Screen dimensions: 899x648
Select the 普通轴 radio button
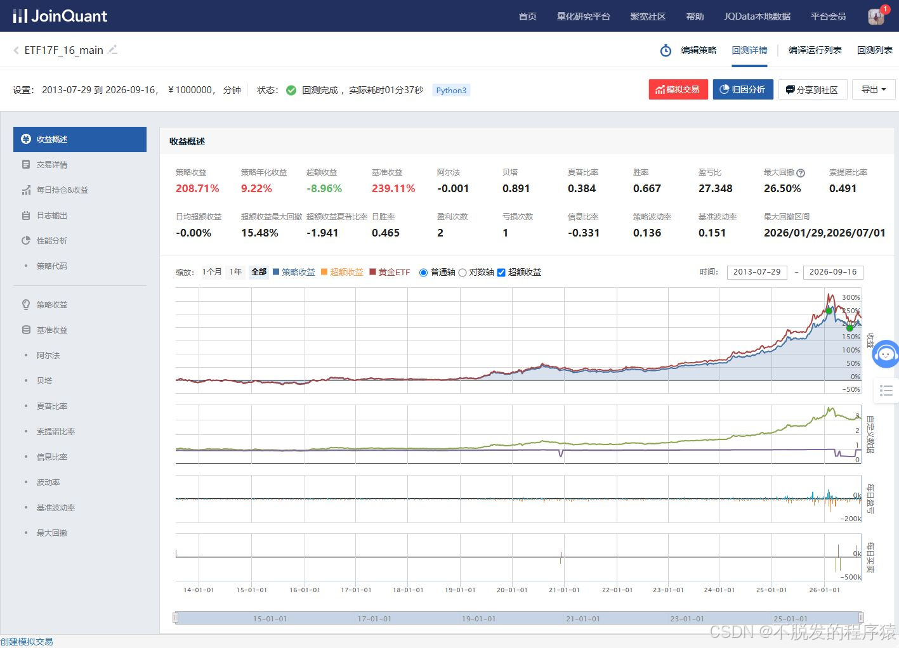coord(424,273)
